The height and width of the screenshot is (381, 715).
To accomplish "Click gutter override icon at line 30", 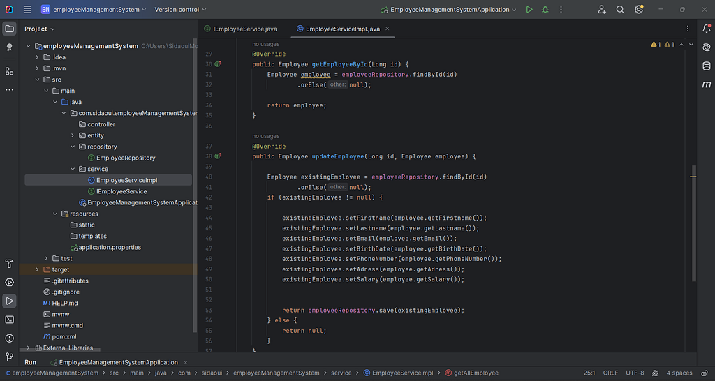I will pyautogui.click(x=218, y=64).
